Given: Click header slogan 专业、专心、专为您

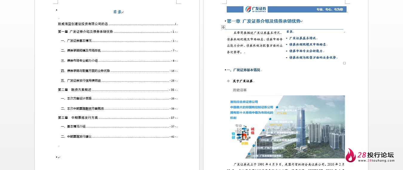Looking at the screenshot, I should tap(330, 10).
